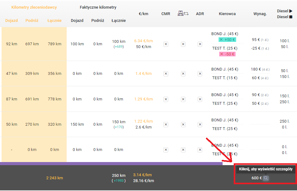Click the Faktyczne kilometry header
Viewport: 297px width, 191px height.
click(x=98, y=7)
